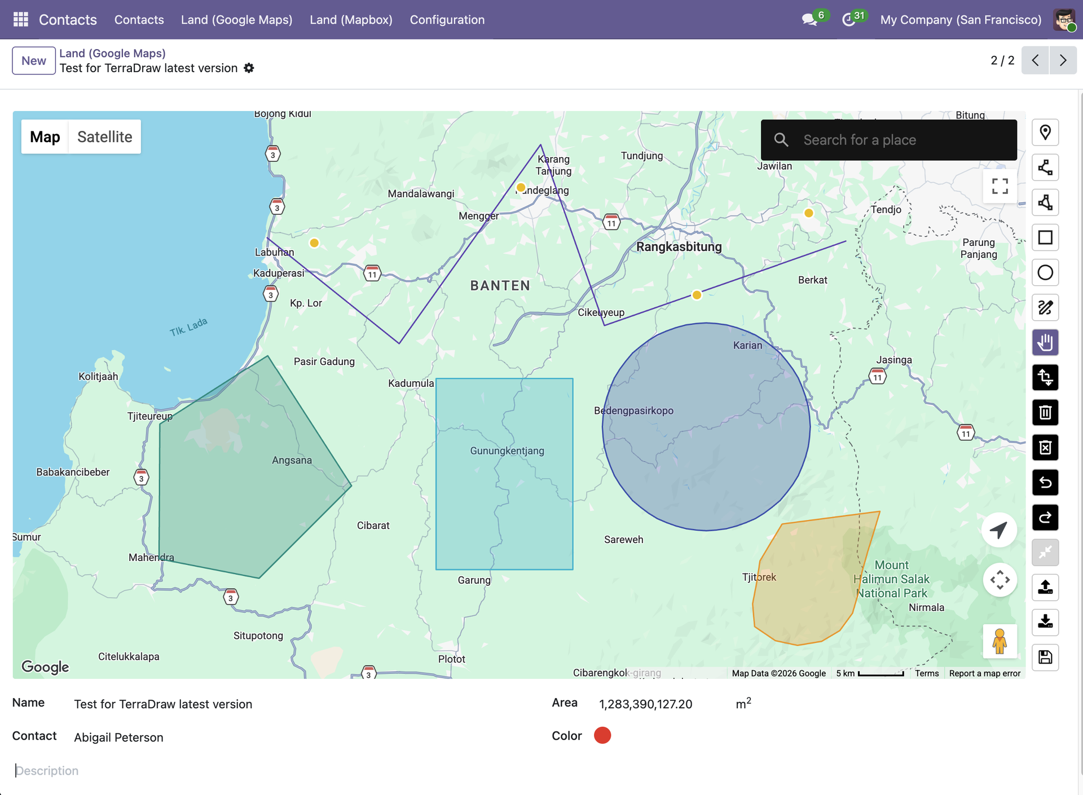The width and height of the screenshot is (1083, 795).
Task: Open the apps grid menu
Action: (21, 20)
